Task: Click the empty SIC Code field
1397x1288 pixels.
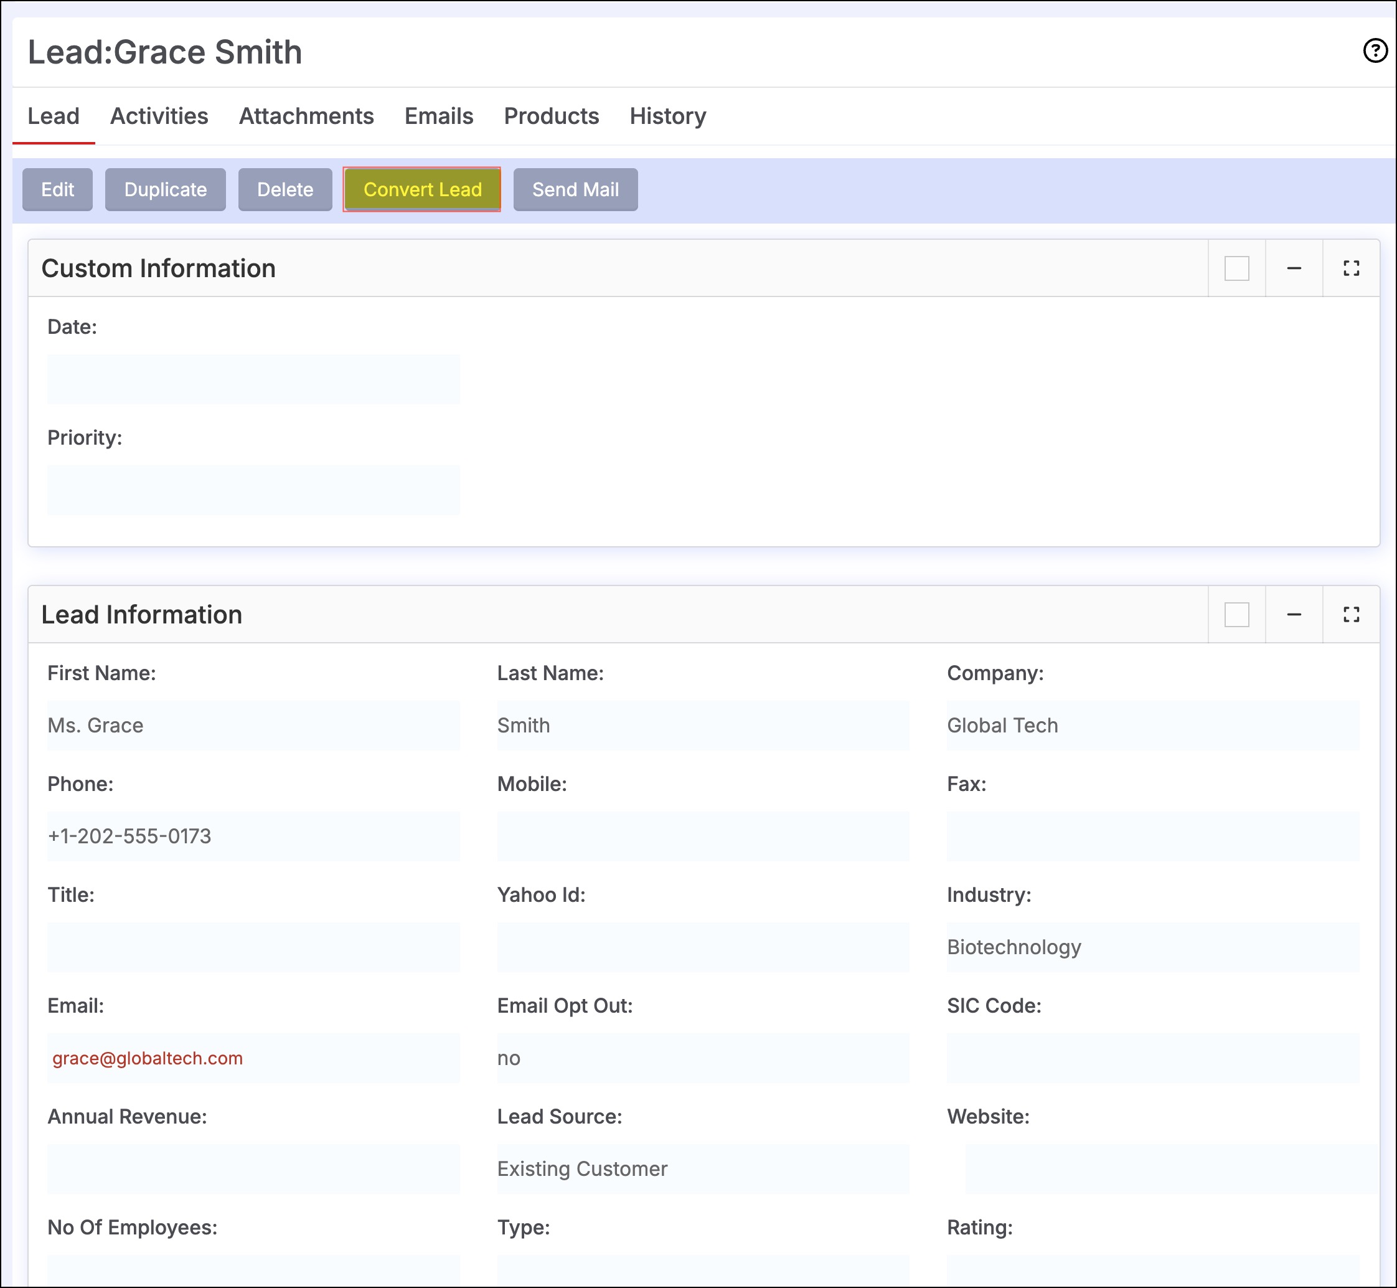Action: [1153, 1058]
